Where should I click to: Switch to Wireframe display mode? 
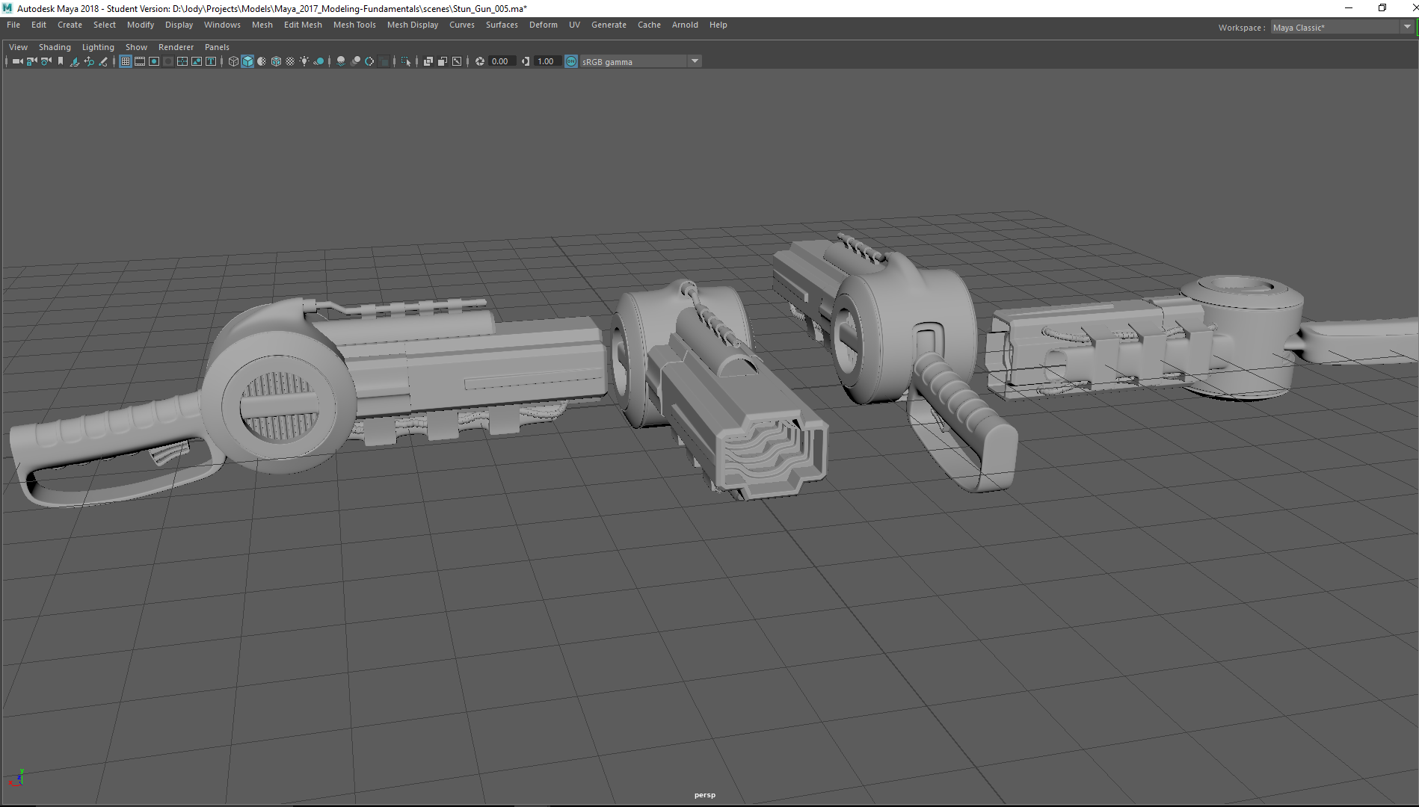click(233, 61)
